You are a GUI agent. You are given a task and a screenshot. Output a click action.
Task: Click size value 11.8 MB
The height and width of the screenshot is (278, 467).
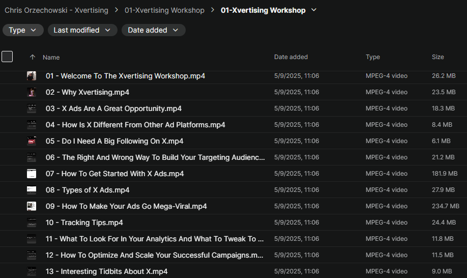443,239
